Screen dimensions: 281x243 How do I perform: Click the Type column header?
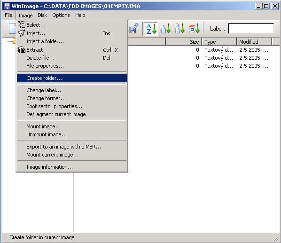tap(219, 42)
